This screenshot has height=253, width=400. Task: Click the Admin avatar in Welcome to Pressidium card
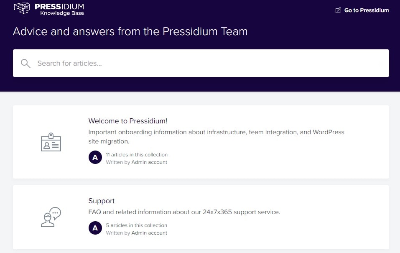tap(95, 157)
